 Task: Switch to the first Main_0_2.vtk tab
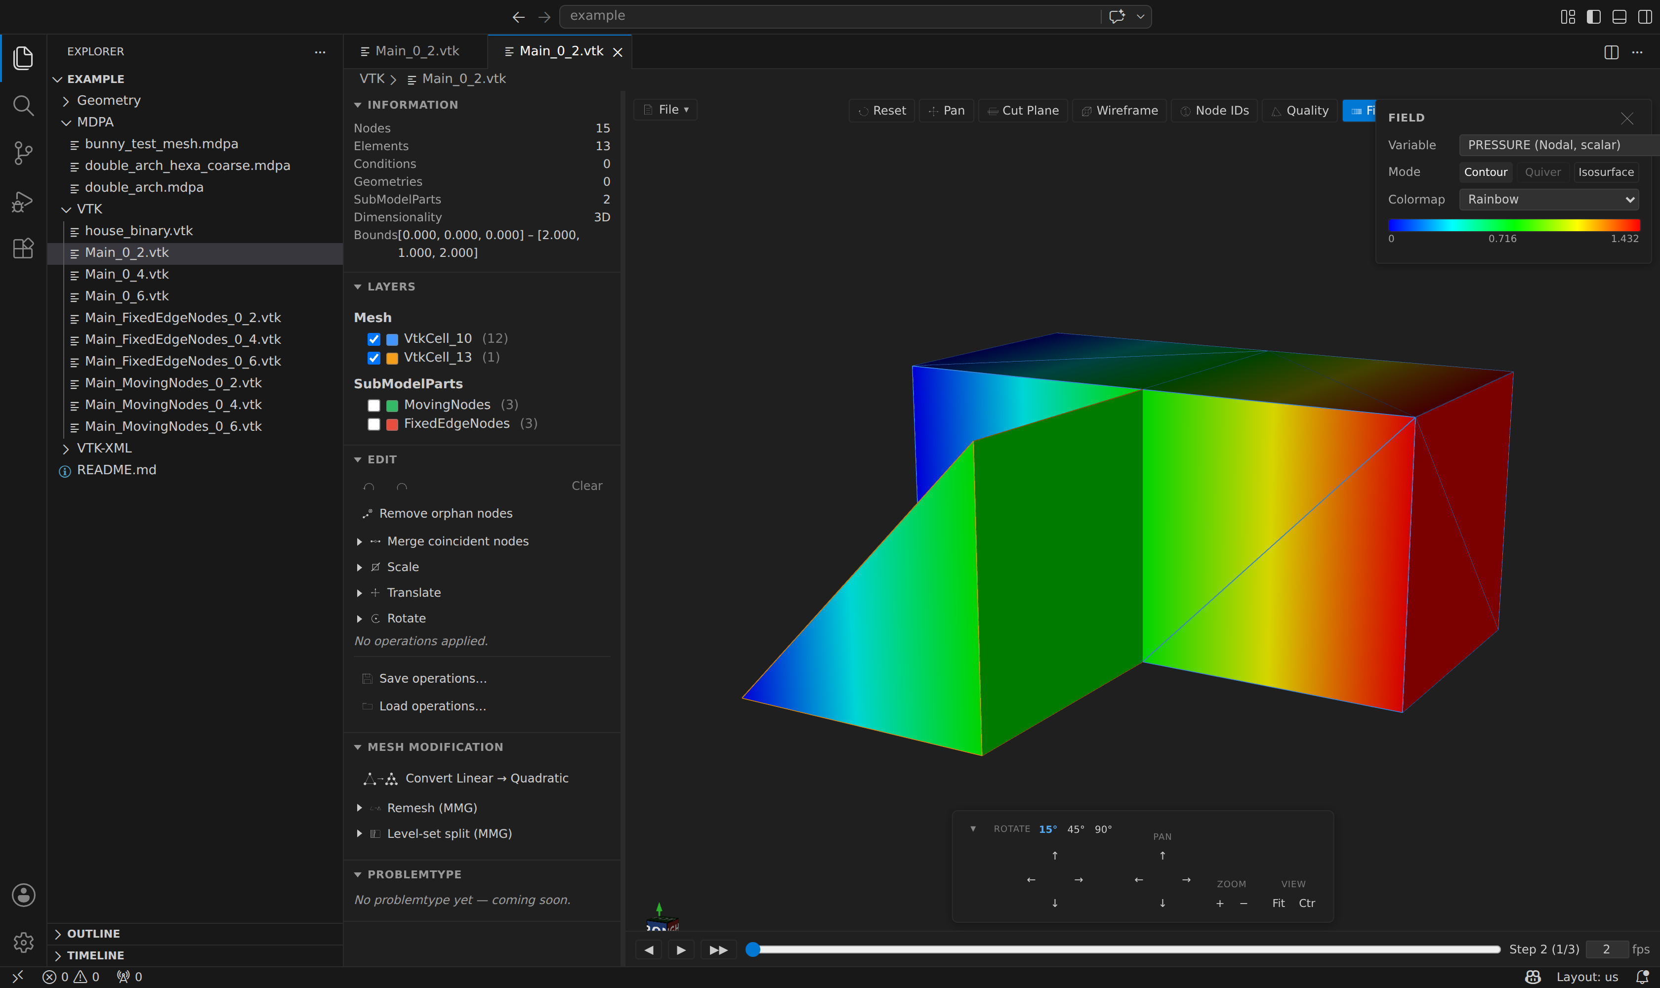416,51
